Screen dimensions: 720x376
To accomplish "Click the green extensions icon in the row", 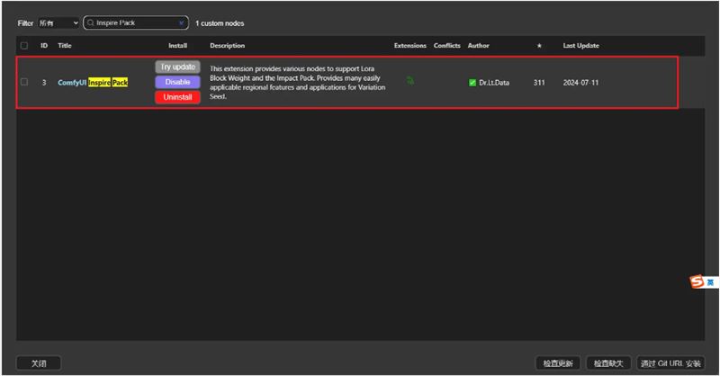I will 410,81.
